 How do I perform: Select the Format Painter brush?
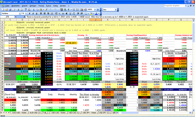(46, 10)
